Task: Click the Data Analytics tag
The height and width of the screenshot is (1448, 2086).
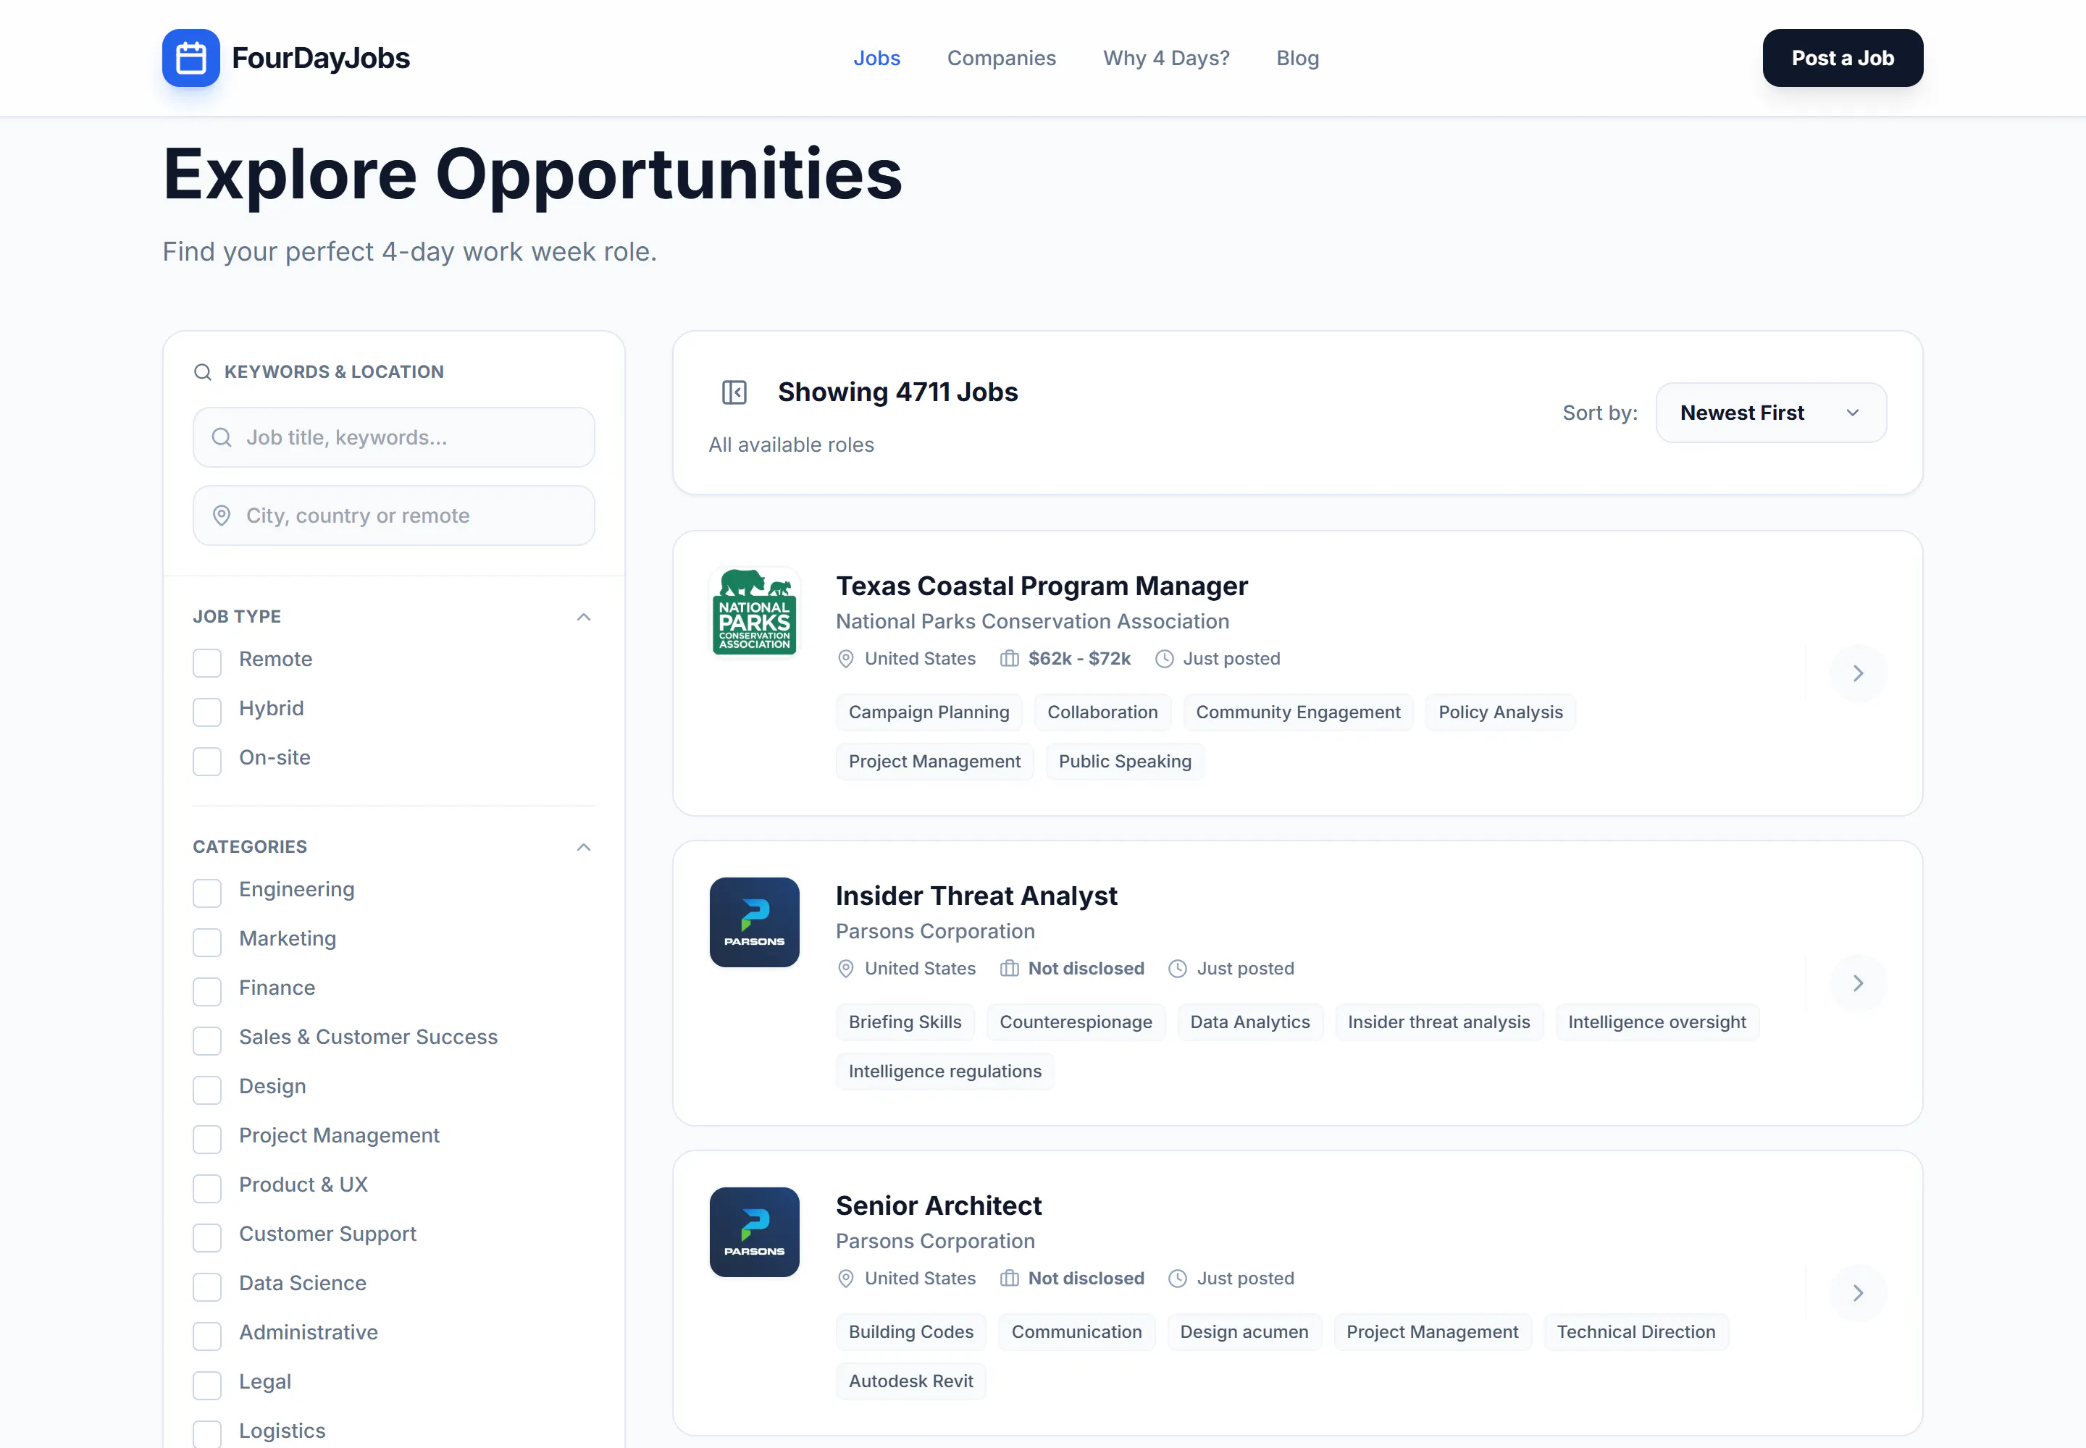Action: point(1249,1022)
